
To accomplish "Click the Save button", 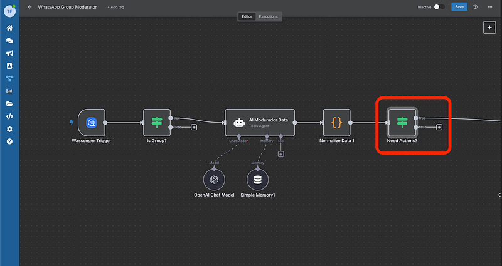I will (x=459, y=6).
